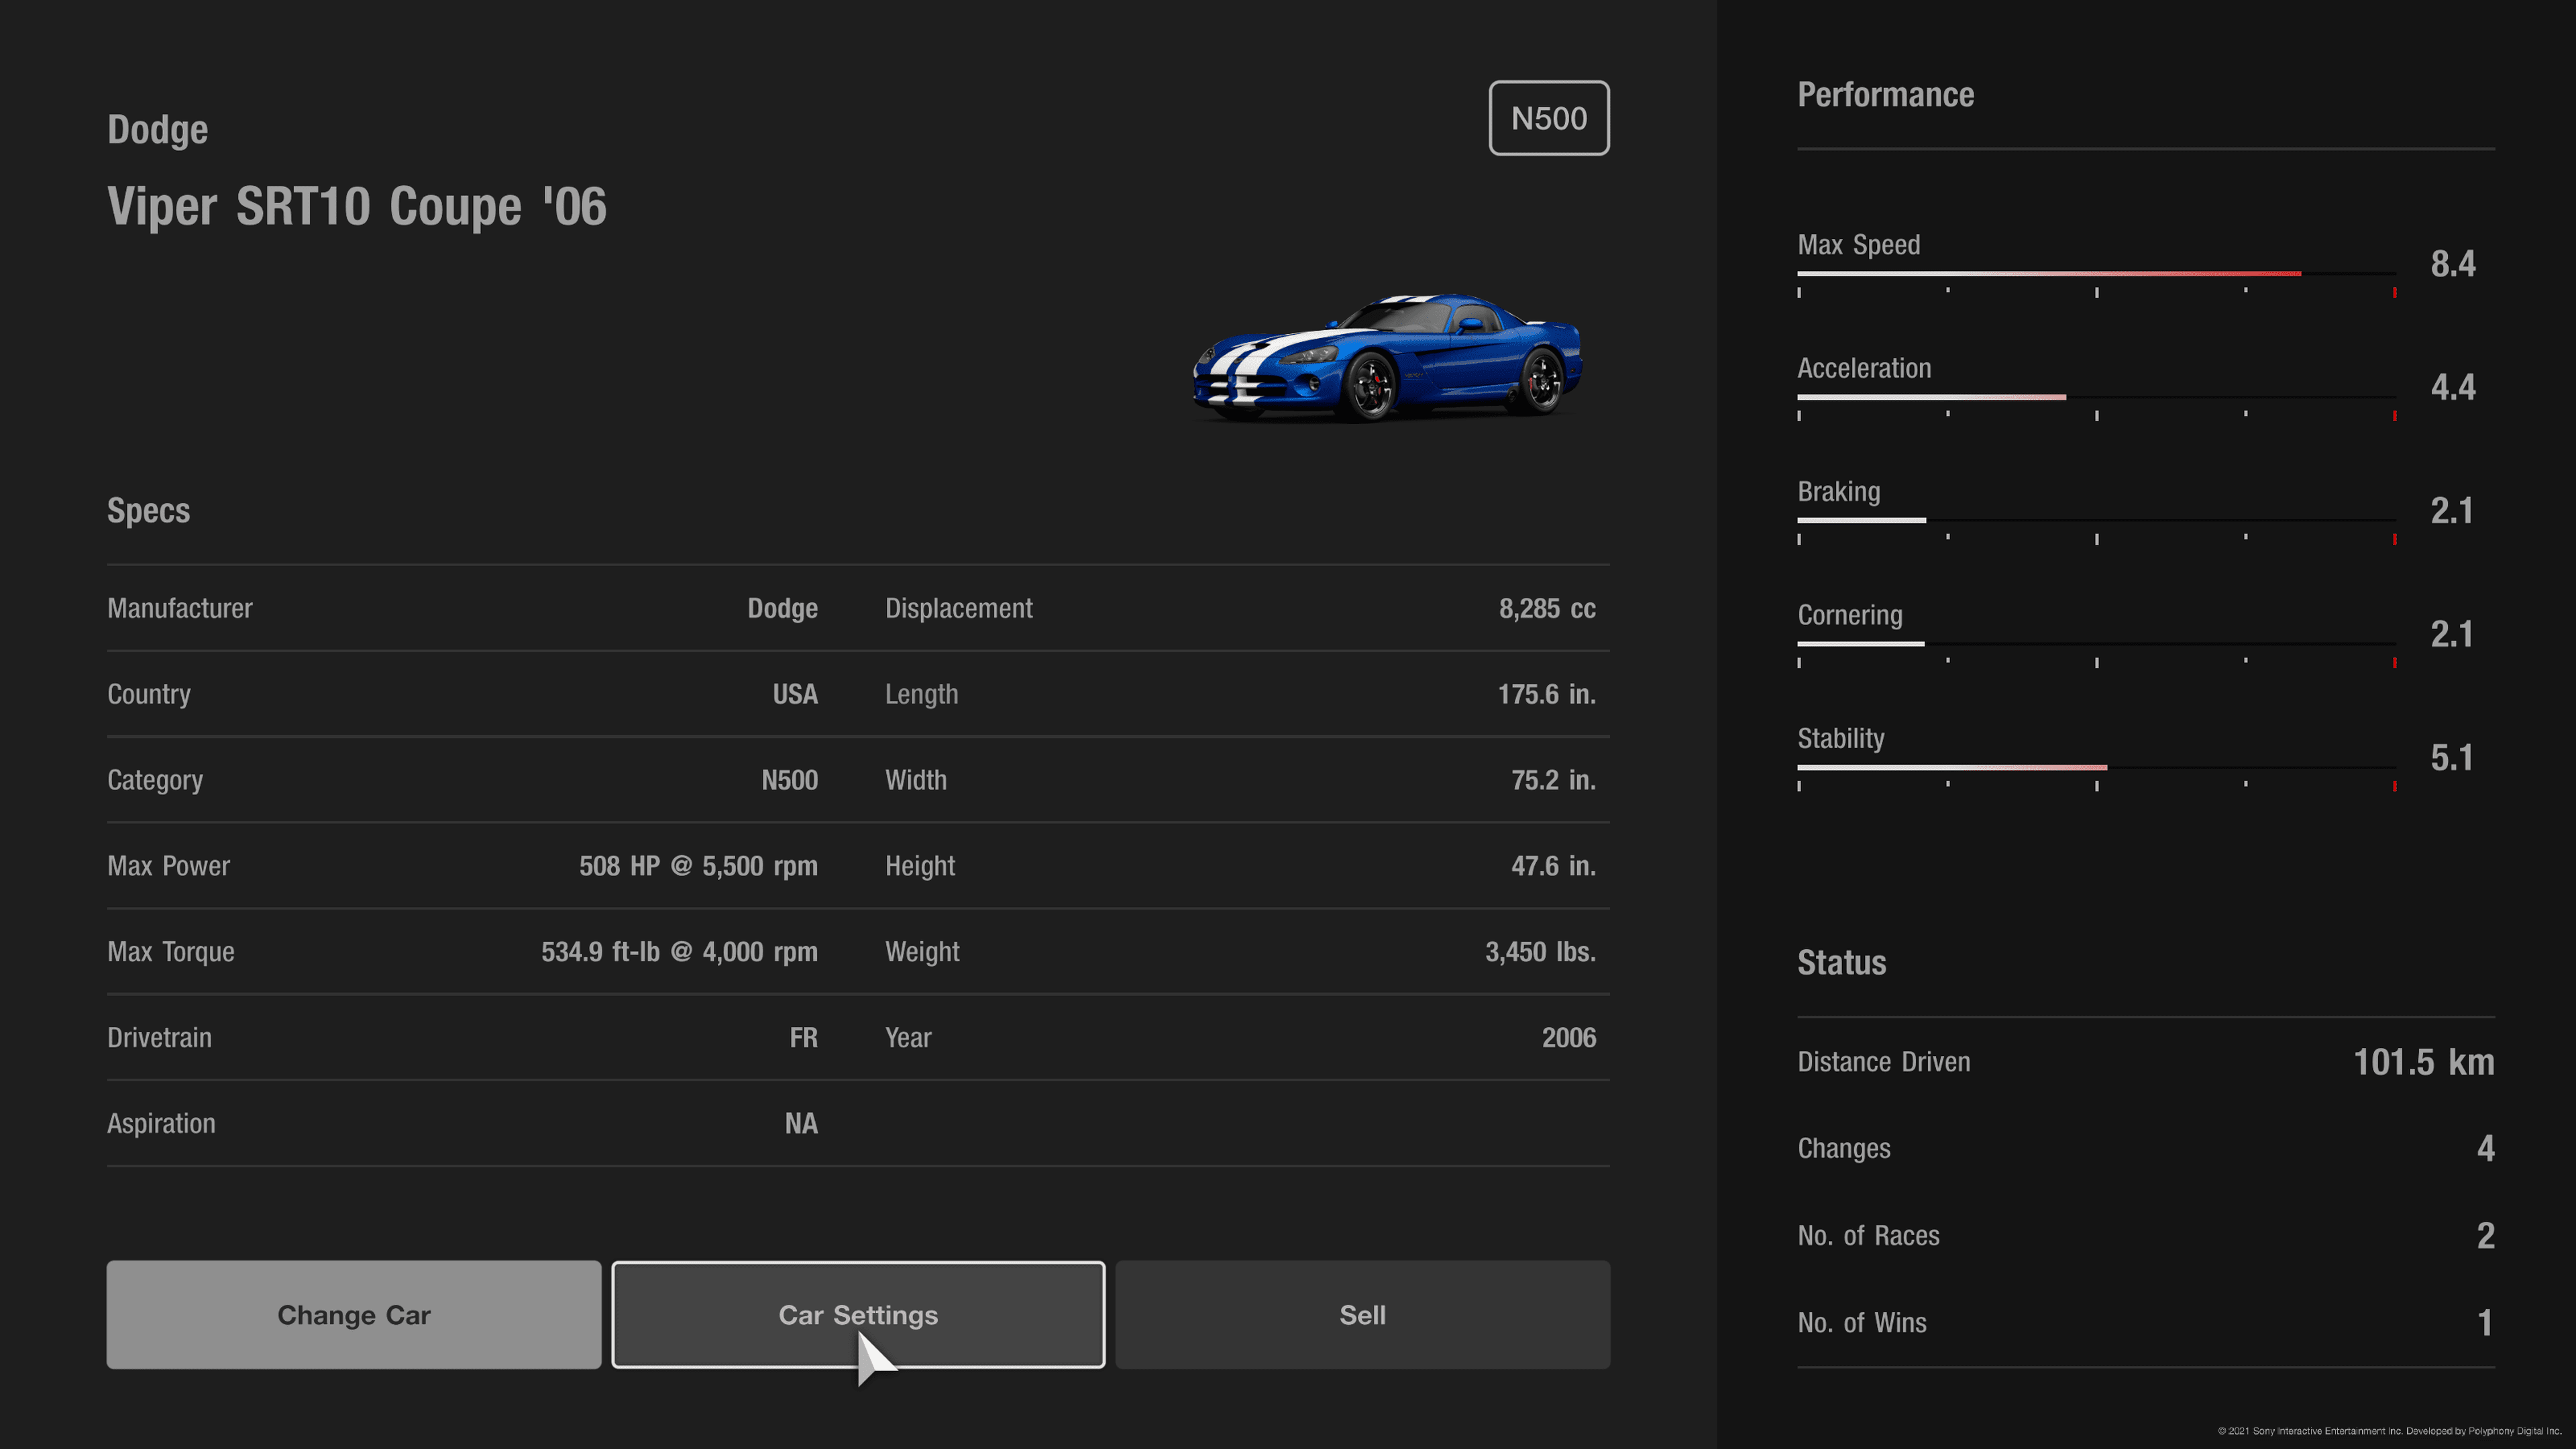
Task: Select the Braking performance icon
Action: coord(1838,490)
